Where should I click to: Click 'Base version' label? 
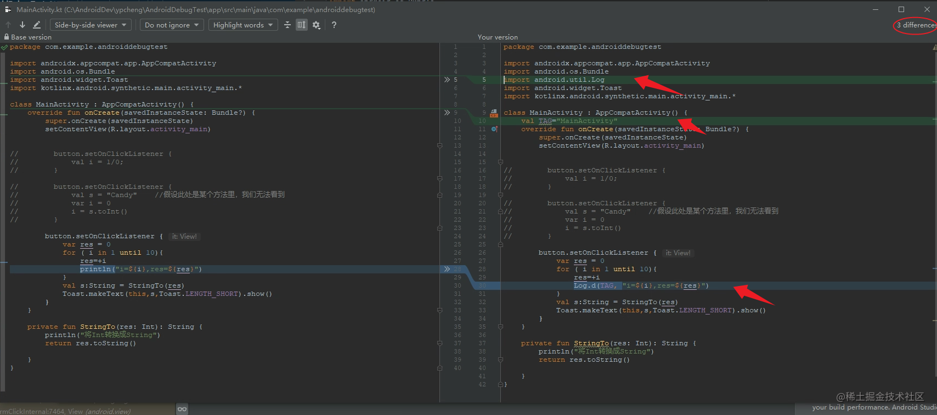(x=31, y=37)
